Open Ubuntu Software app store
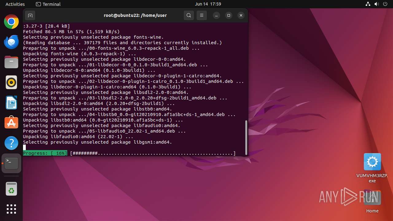Screen dimensions: 393x221 (11, 123)
